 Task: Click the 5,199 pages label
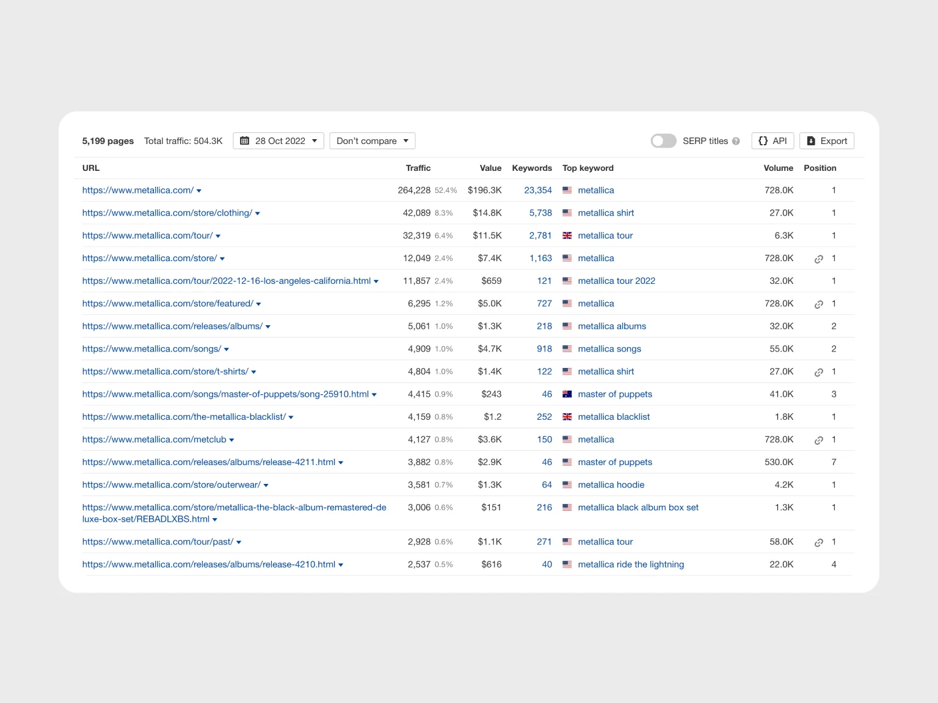(108, 141)
